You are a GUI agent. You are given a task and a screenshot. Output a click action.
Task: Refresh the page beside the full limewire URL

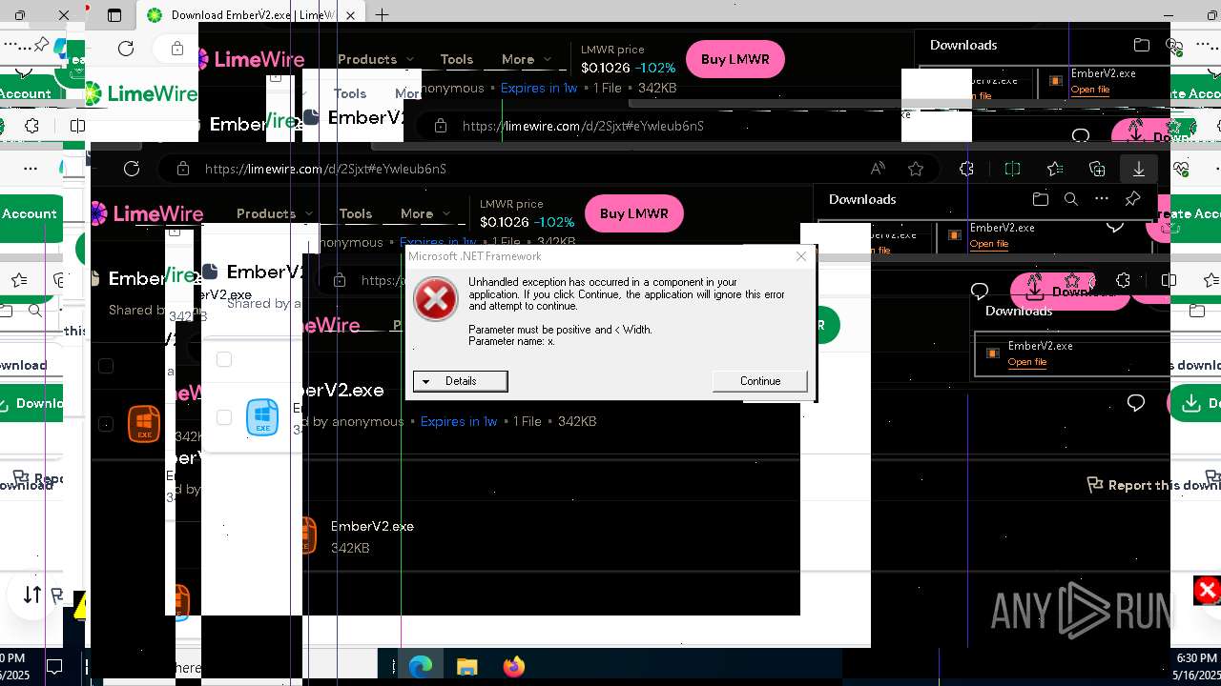(x=132, y=169)
